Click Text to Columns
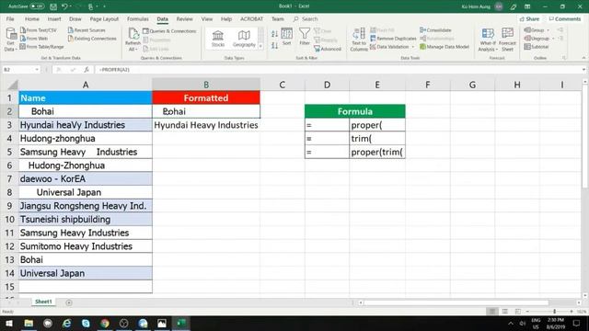Screen dimensions: 589x331 [359, 39]
